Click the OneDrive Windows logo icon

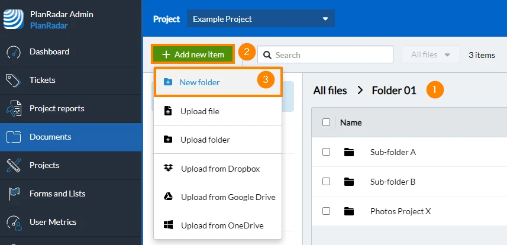(168, 225)
